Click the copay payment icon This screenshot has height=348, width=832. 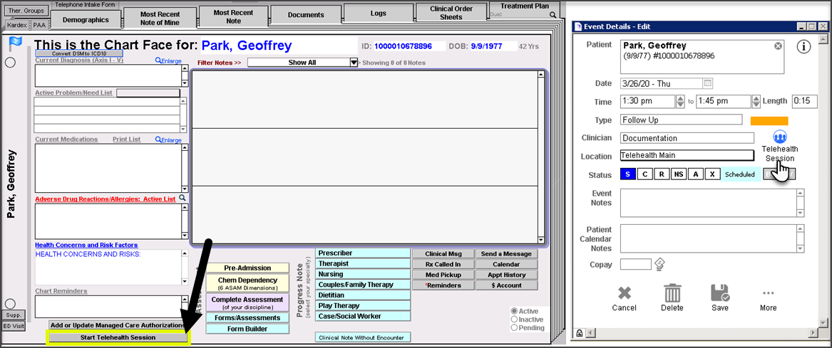tap(659, 265)
